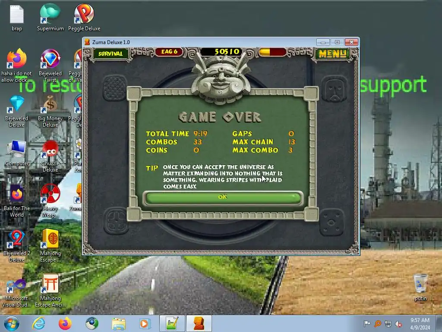This screenshot has height=332, width=442.
Task: Launch Supermium browser shortcut
Action: 50,17
